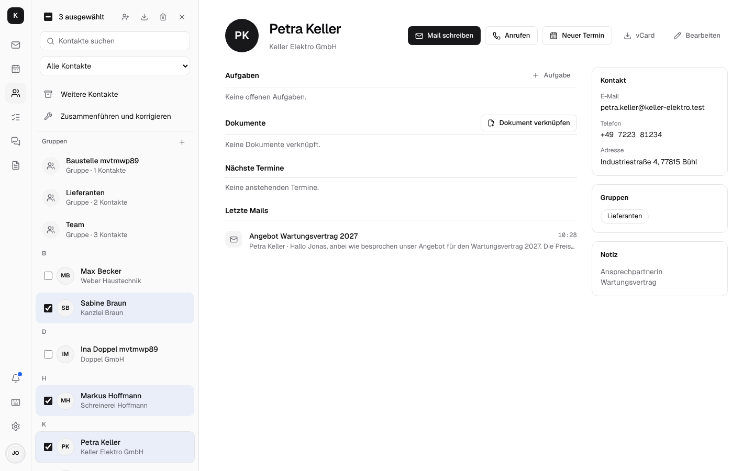This screenshot has height=471, width=754.
Task: Open settings via the gear icon
Action: [x=16, y=427]
